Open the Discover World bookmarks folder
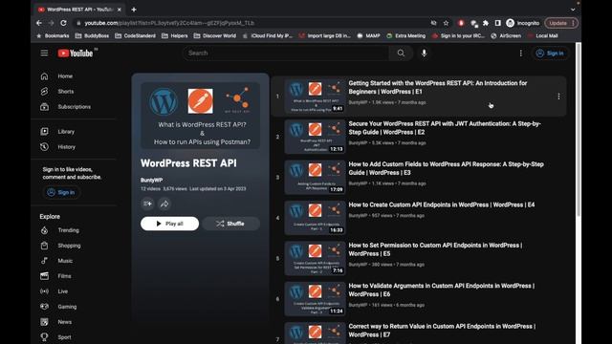Screen dimensions: 612x344 click(214, 35)
